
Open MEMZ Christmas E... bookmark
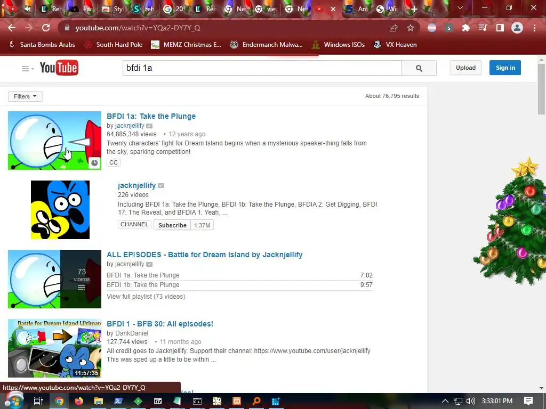tap(186, 45)
